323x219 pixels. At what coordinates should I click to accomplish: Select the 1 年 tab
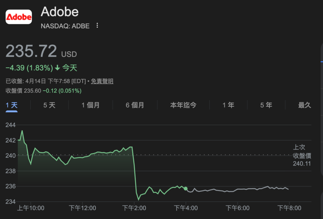228,105
